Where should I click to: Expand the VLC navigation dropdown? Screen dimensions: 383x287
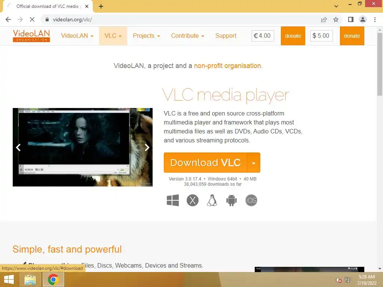(x=113, y=36)
